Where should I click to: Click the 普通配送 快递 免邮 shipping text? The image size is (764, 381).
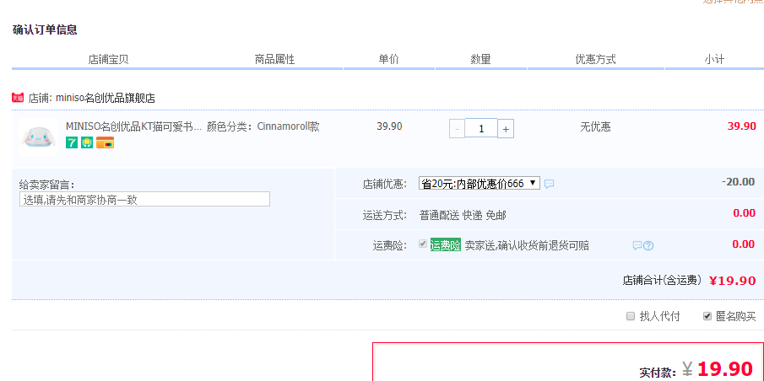click(x=463, y=216)
